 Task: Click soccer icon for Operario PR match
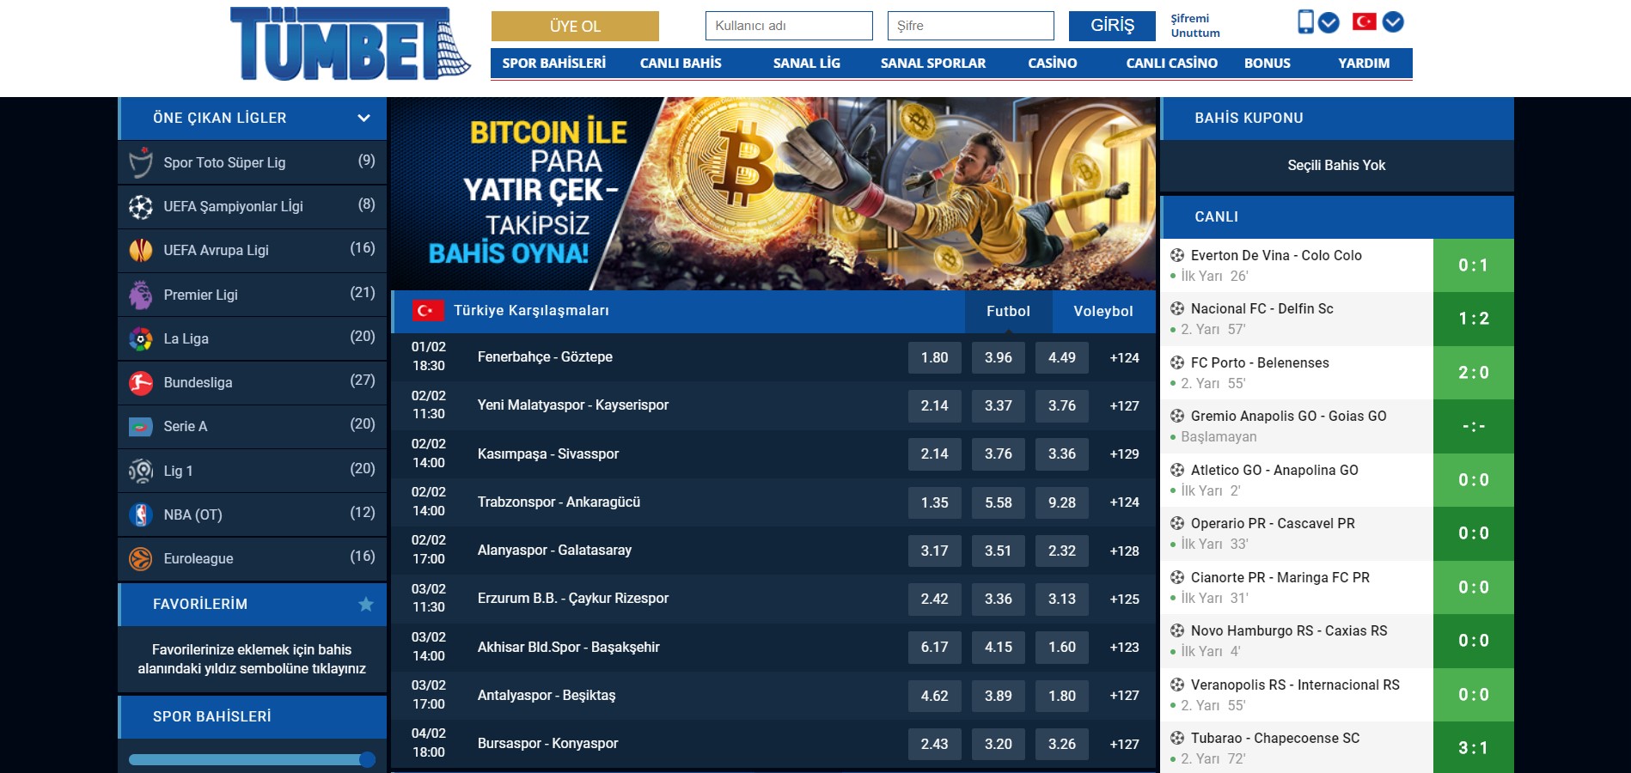1177,523
